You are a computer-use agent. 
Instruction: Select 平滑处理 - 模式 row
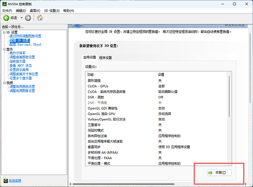(156, 163)
